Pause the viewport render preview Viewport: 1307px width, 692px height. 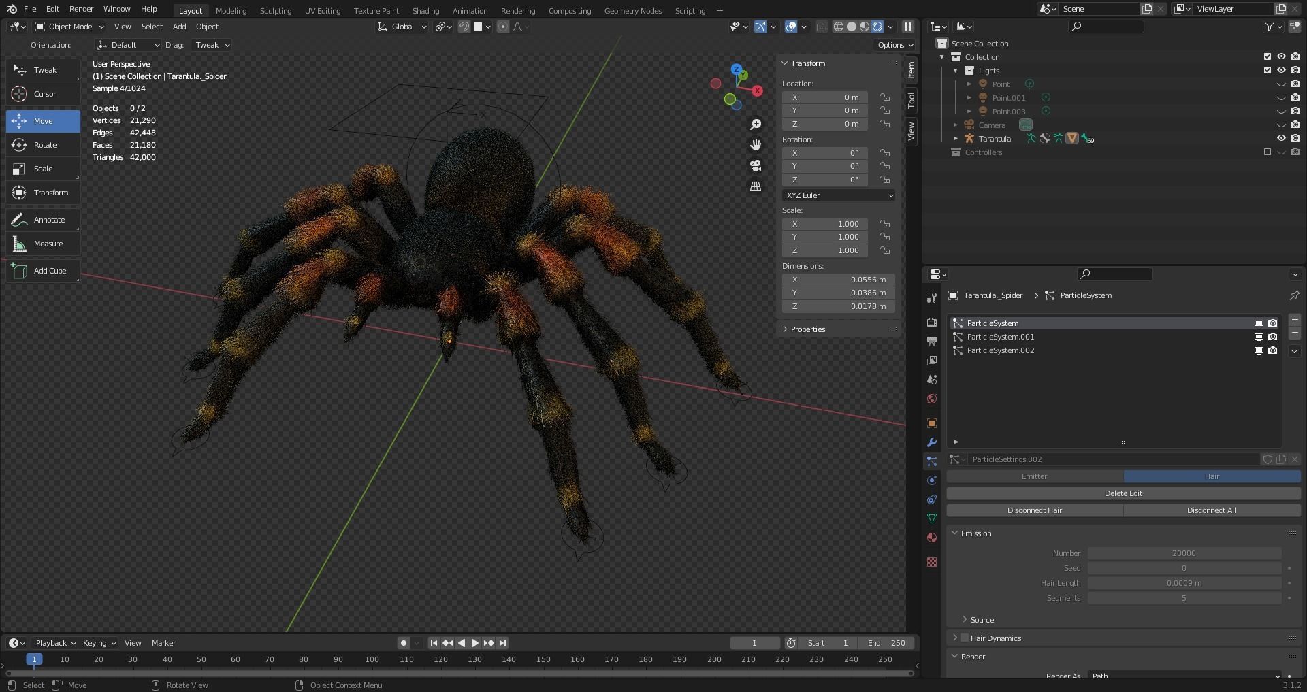(907, 27)
